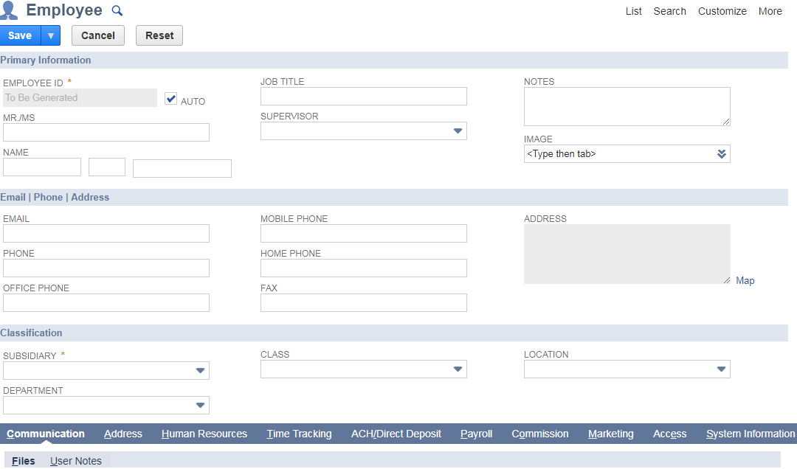This screenshot has height=469, width=797.
Task: Expand the Subsidiary dropdown
Action: [x=200, y=371]
